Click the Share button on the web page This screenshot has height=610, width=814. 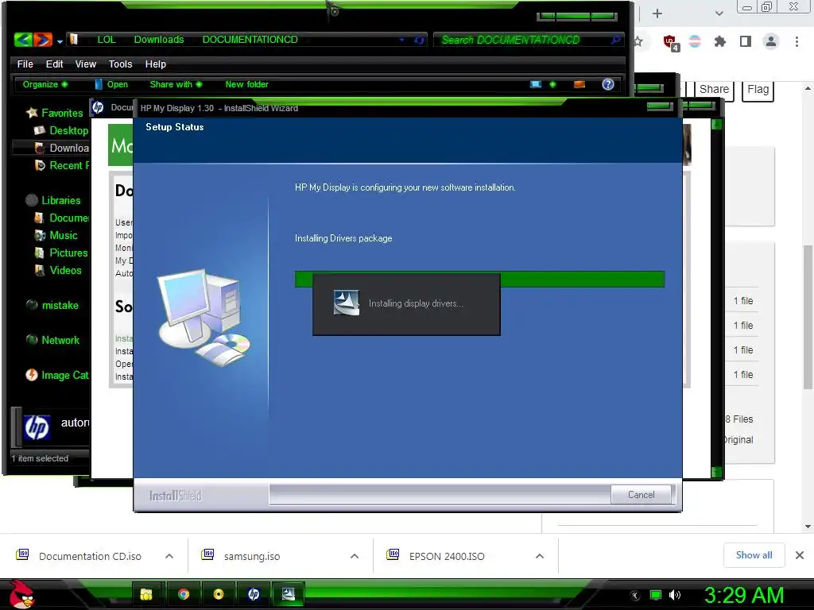click(x=714, y=90)
